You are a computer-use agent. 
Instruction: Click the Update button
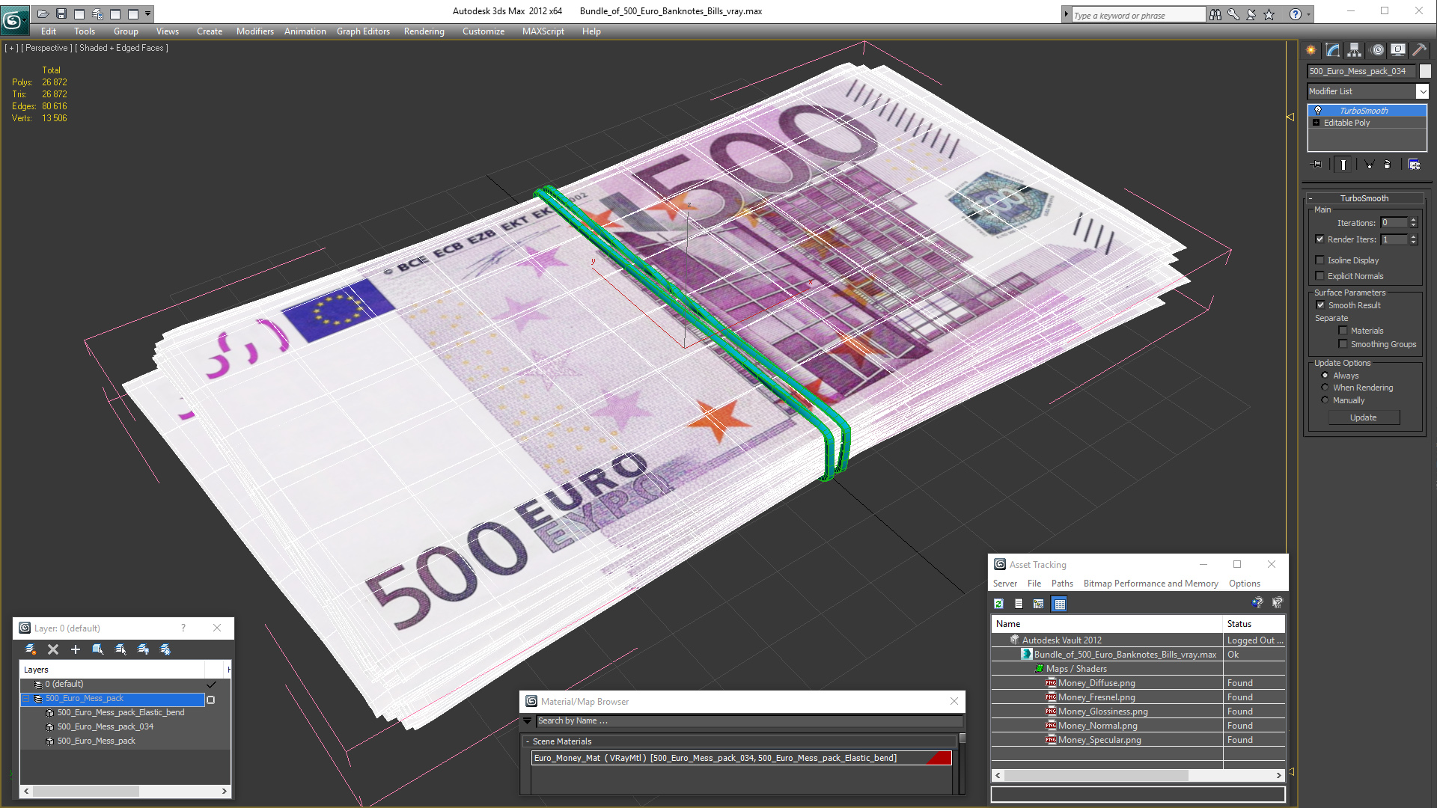click(1364, 417)
